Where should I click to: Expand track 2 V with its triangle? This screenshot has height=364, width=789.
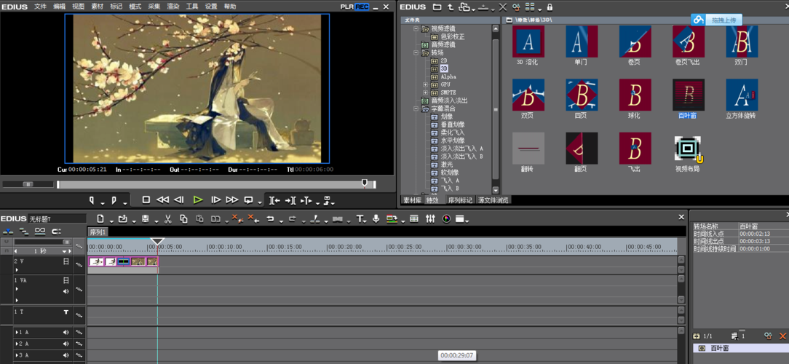pyautogui.click(x=17, y=270)
